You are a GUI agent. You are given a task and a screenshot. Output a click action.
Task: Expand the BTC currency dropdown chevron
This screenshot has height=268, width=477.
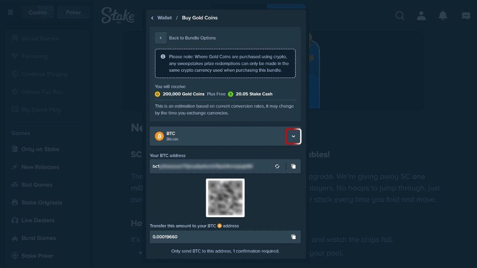[x=293, y=136]
